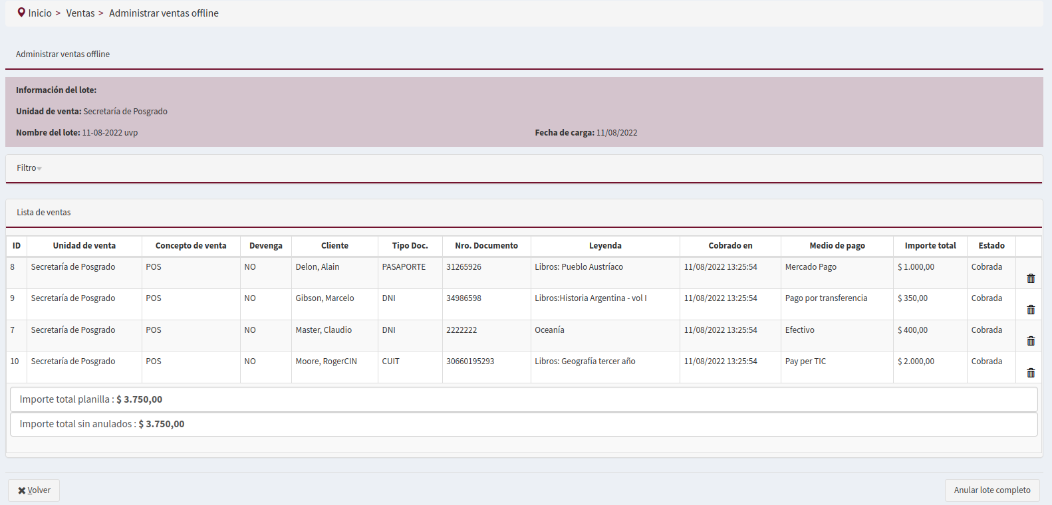Click document number 2222222
This screenshot has height=505, width=1052.
point(461,330)
